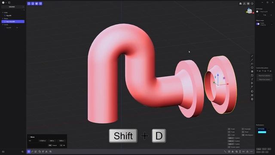
Task: Click the purple plane handle on gizmo
Action: coord(224,78)
